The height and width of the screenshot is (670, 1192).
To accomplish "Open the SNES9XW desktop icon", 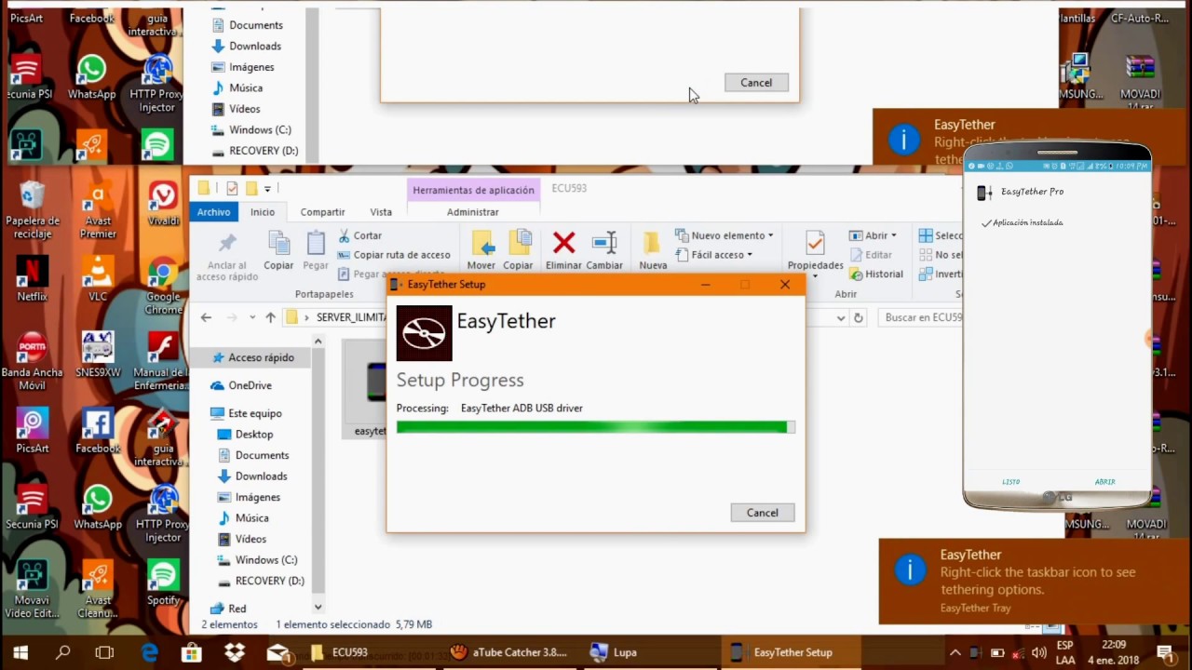I will coord(98,355).
